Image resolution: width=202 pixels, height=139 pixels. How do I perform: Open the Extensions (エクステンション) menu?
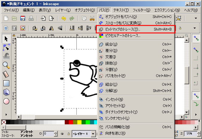pyautogui.click(x=167, y=10)
